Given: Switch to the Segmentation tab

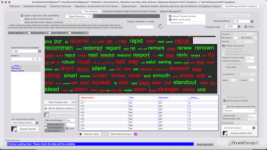Looking at the screenshot, I should [129, 6].
